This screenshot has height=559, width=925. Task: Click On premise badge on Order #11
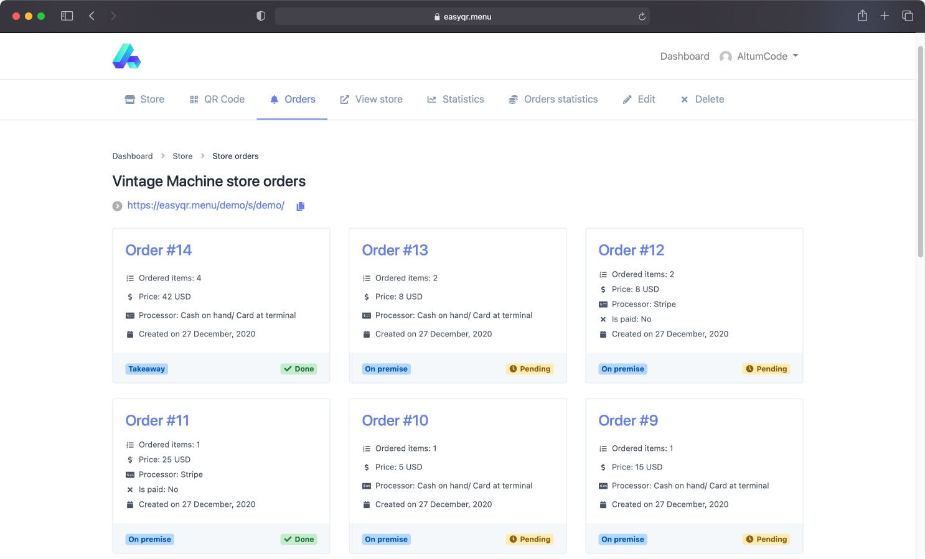point(150,539)
